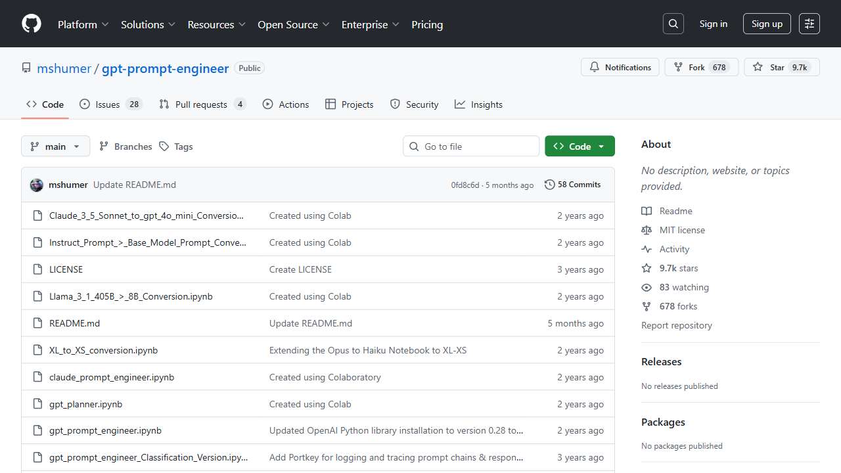Switch to the Pull requests tab
Image resolution: width=841 pixels, height=473 pixels.
pos(202,104)
